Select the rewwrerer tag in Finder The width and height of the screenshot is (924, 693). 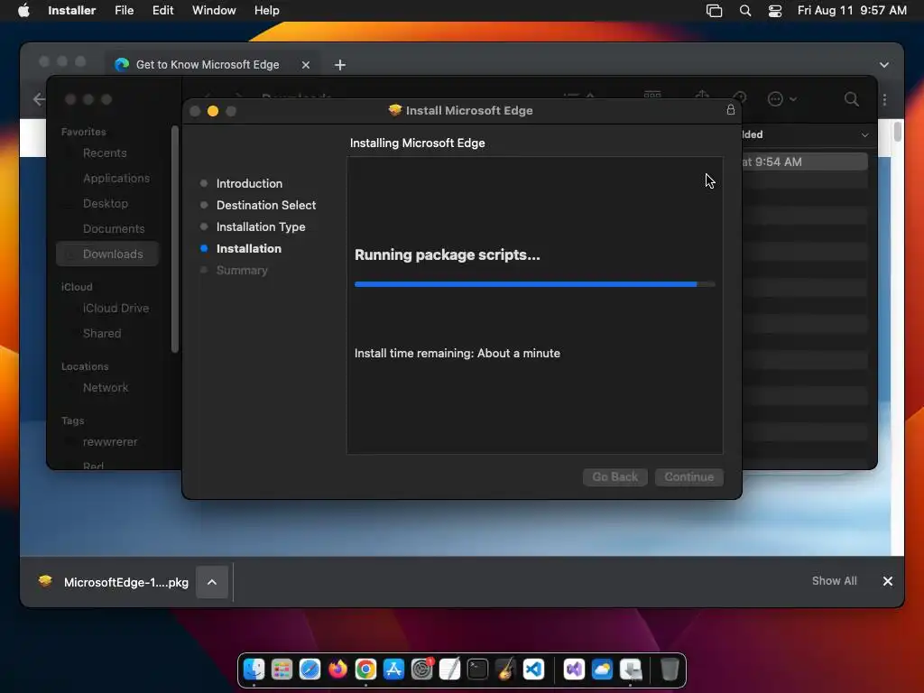pos(109,442)
